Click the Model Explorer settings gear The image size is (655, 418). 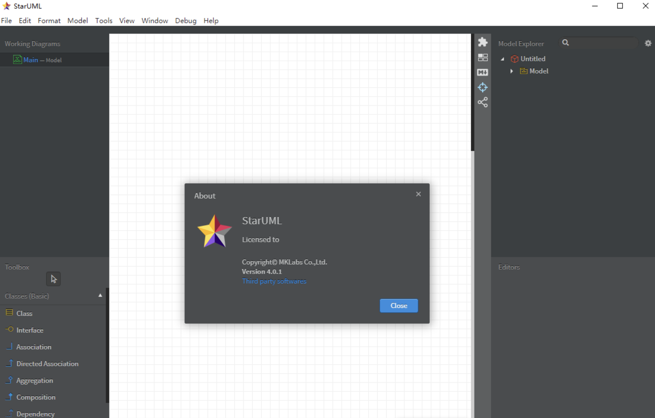(x=648, y=43)
